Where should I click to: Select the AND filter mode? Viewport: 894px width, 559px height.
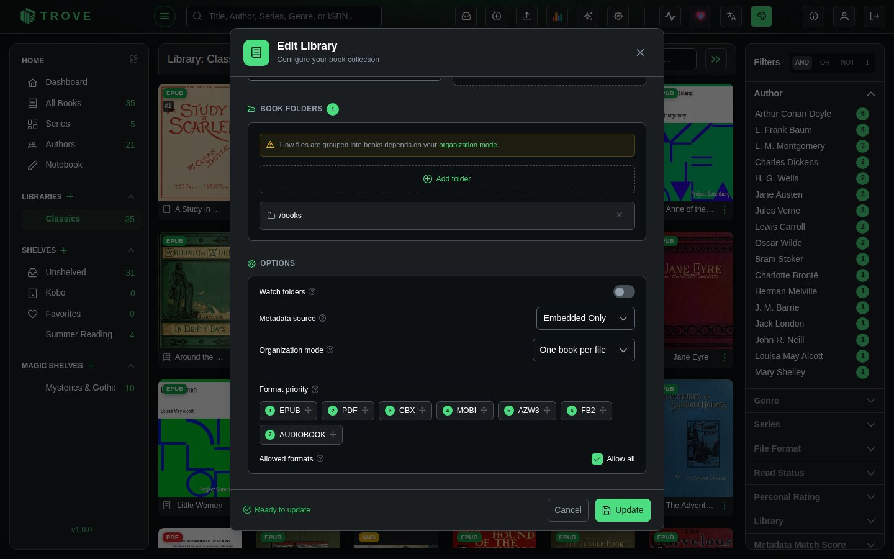pos(802,62)
